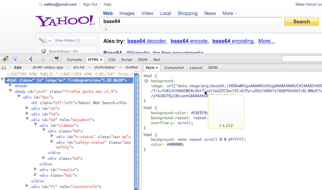Click the break-on-mutate icon beside Edit
The width and height of the screenshot is (322, 190).
point(4,67)
